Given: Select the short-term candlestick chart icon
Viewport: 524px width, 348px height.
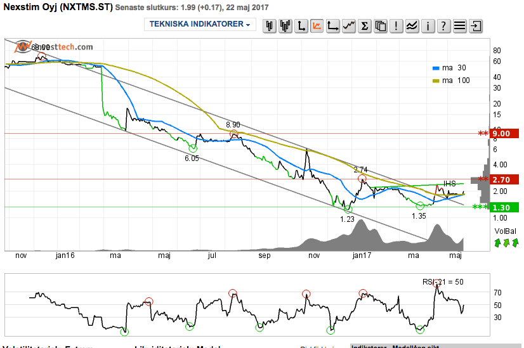Looking at the screenshot, I should pyautogui.click(x=270, y=26).
